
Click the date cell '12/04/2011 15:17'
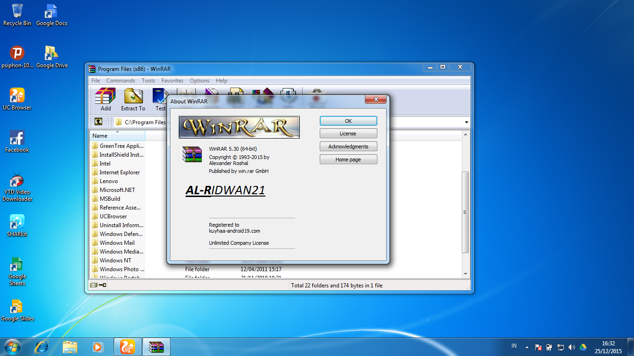(x=261, y=269)
